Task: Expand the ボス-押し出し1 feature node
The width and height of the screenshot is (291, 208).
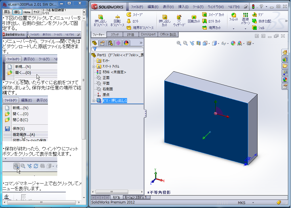Action: (94, 101)
